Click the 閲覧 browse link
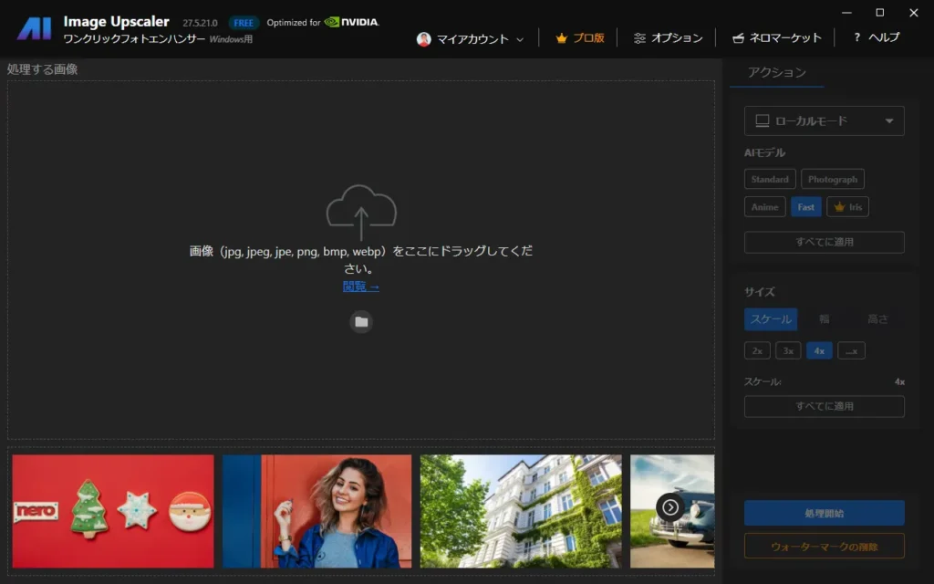 coord(360,287)
